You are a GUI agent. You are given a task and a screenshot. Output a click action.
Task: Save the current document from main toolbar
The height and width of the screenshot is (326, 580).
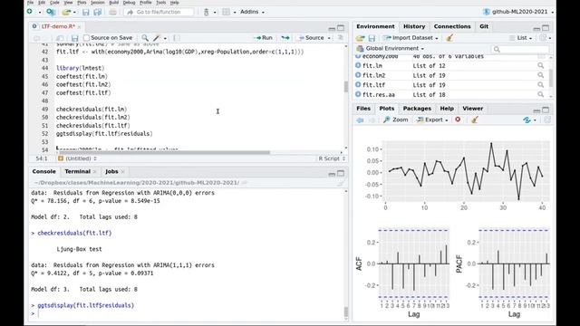(86, 12)
